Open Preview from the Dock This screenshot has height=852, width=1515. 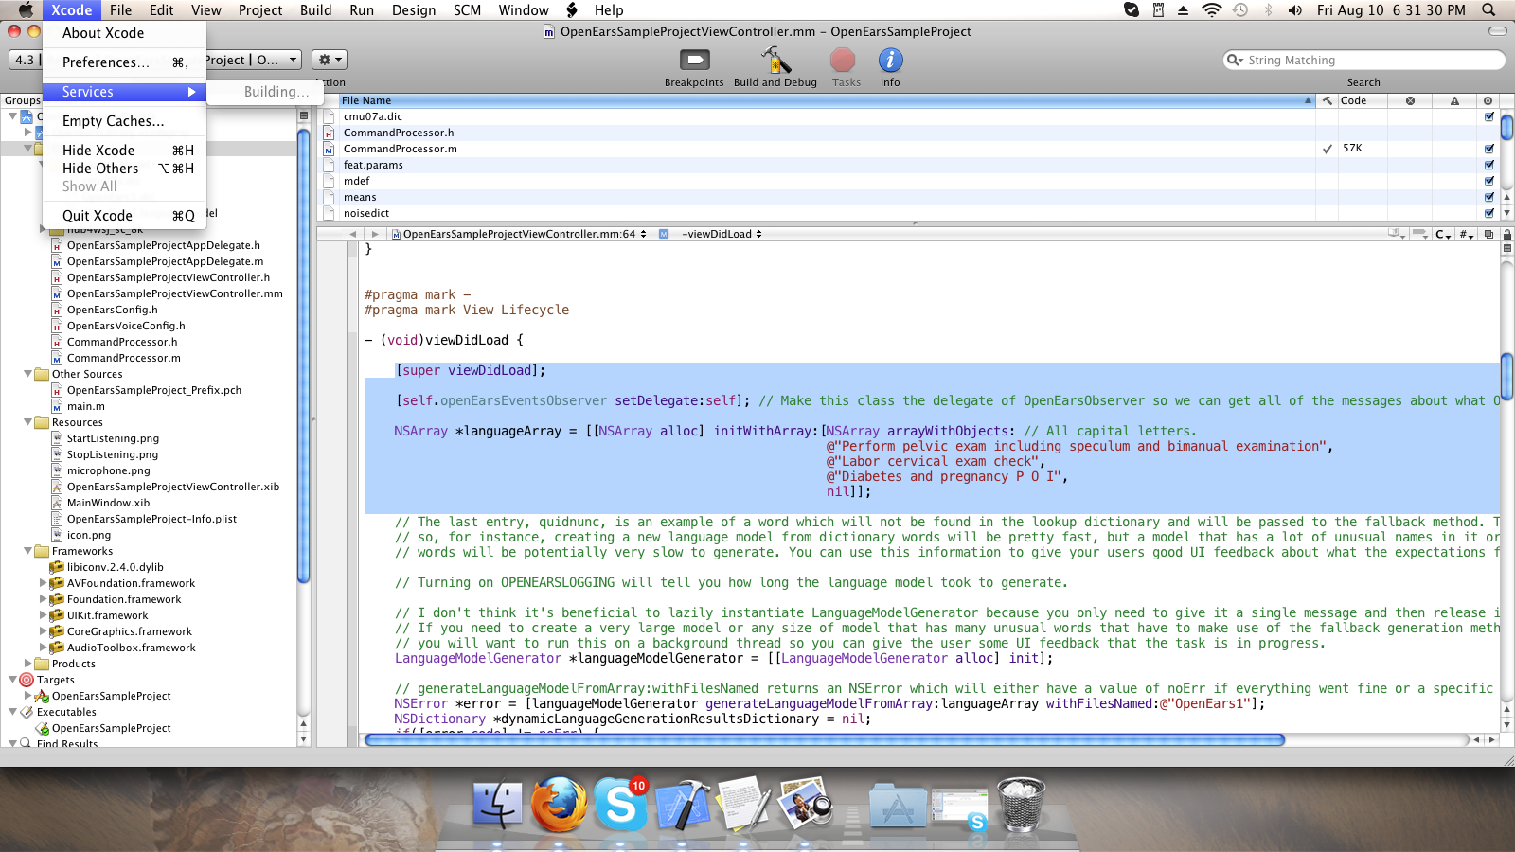click(806, 806)
